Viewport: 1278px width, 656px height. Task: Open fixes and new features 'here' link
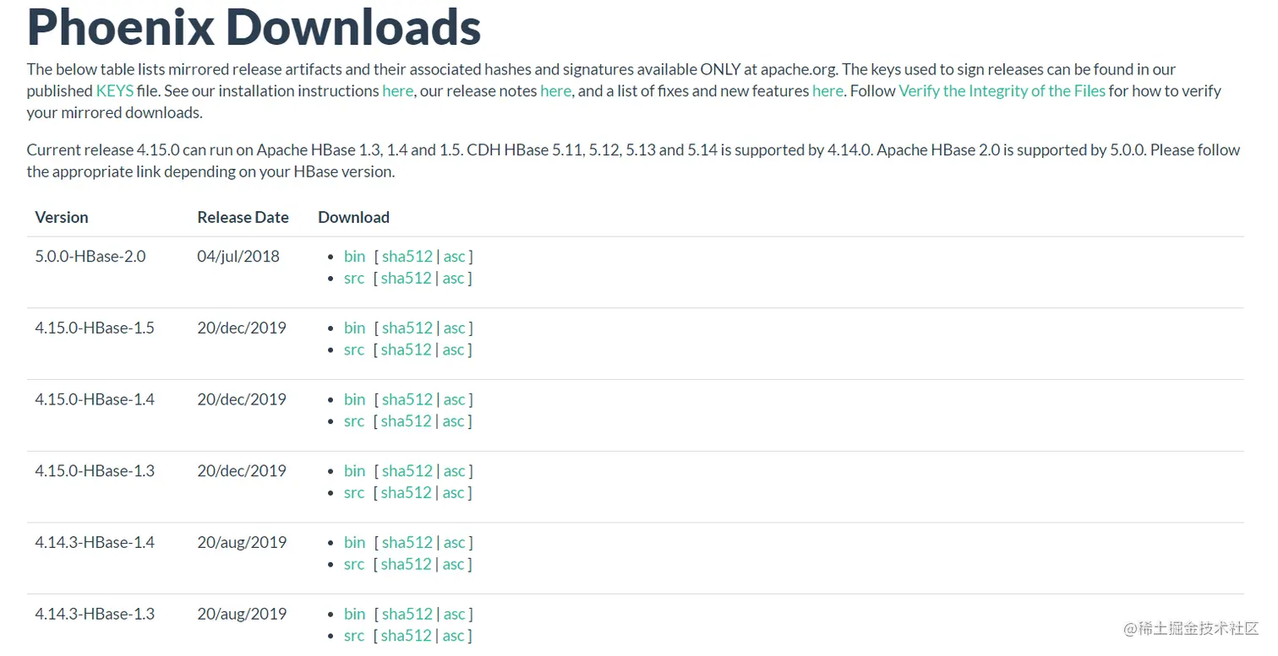coord(827,90)
